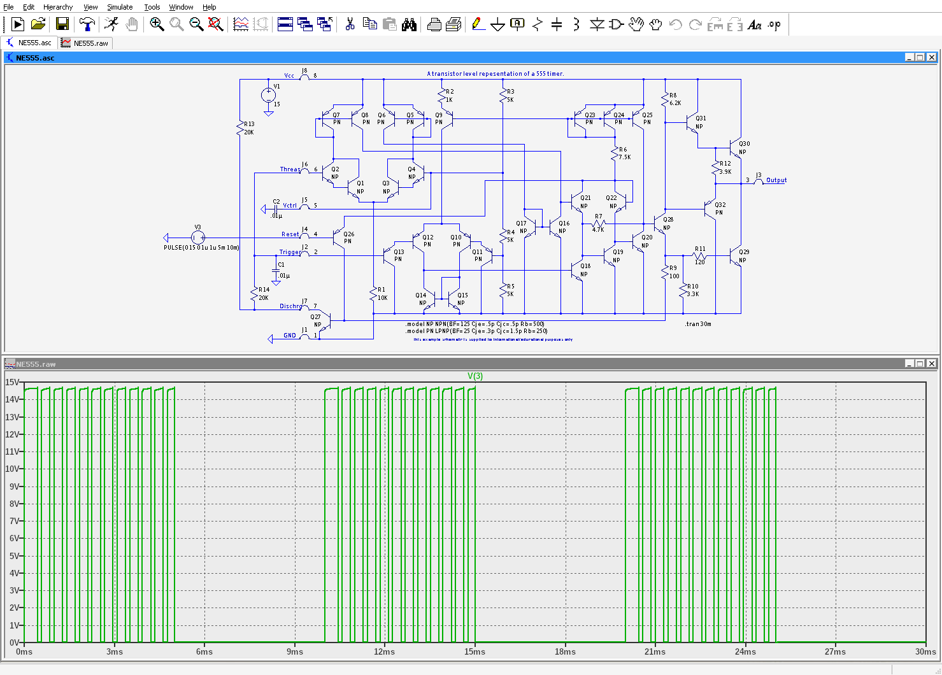
Task: Open the Find binoculars tool
Action: pos(409,24)
